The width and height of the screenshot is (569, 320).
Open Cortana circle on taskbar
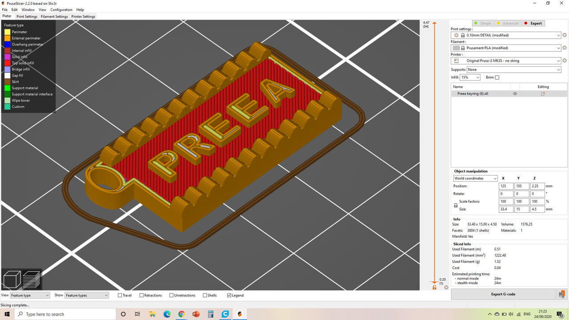[x=123, y=314]
